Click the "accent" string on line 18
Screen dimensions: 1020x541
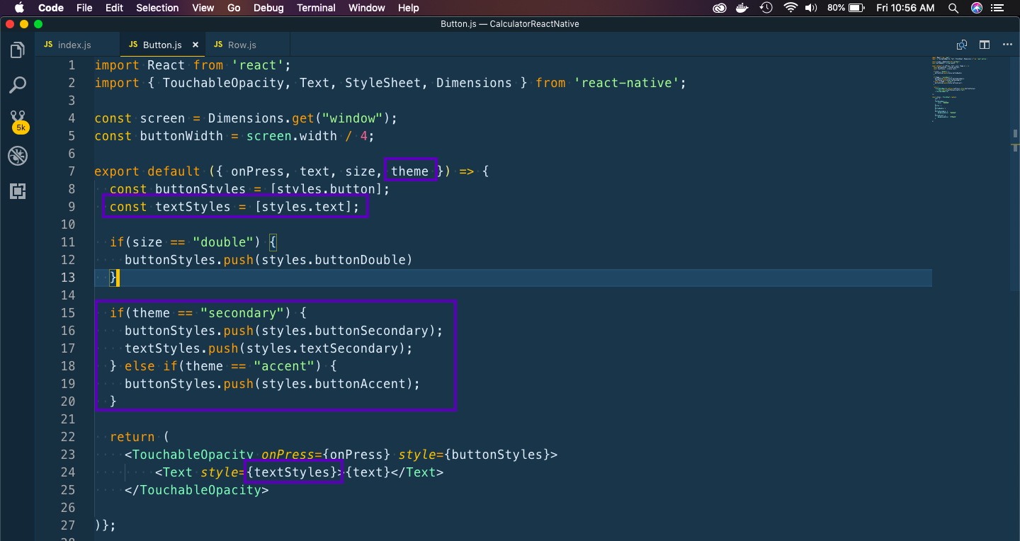point(284,366)
